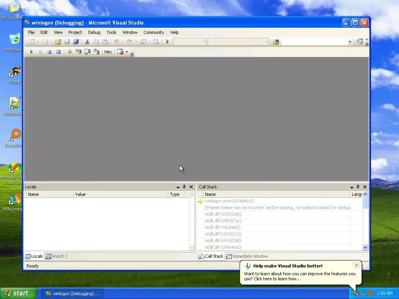Select the Locals tab
Image resolution: width=399 pixels, height=299 pixels.
coord(34,256)
